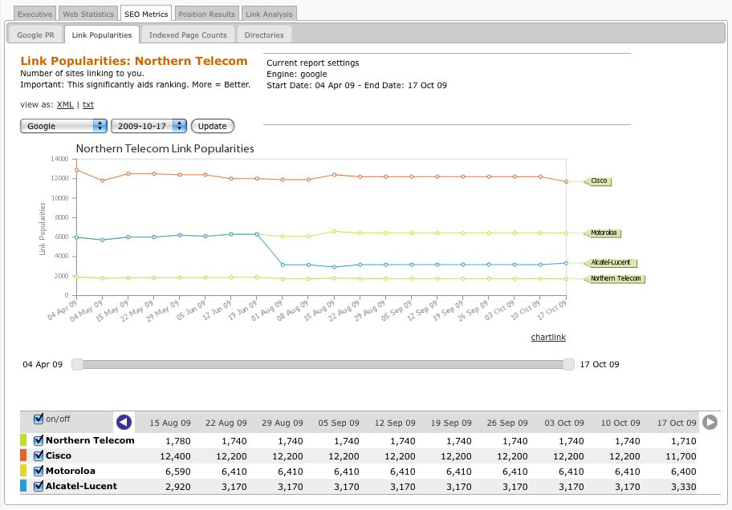Switch to the Web Statistics tab
The width and height of the screenshot is (732, 510).
[x=88, y=14]
